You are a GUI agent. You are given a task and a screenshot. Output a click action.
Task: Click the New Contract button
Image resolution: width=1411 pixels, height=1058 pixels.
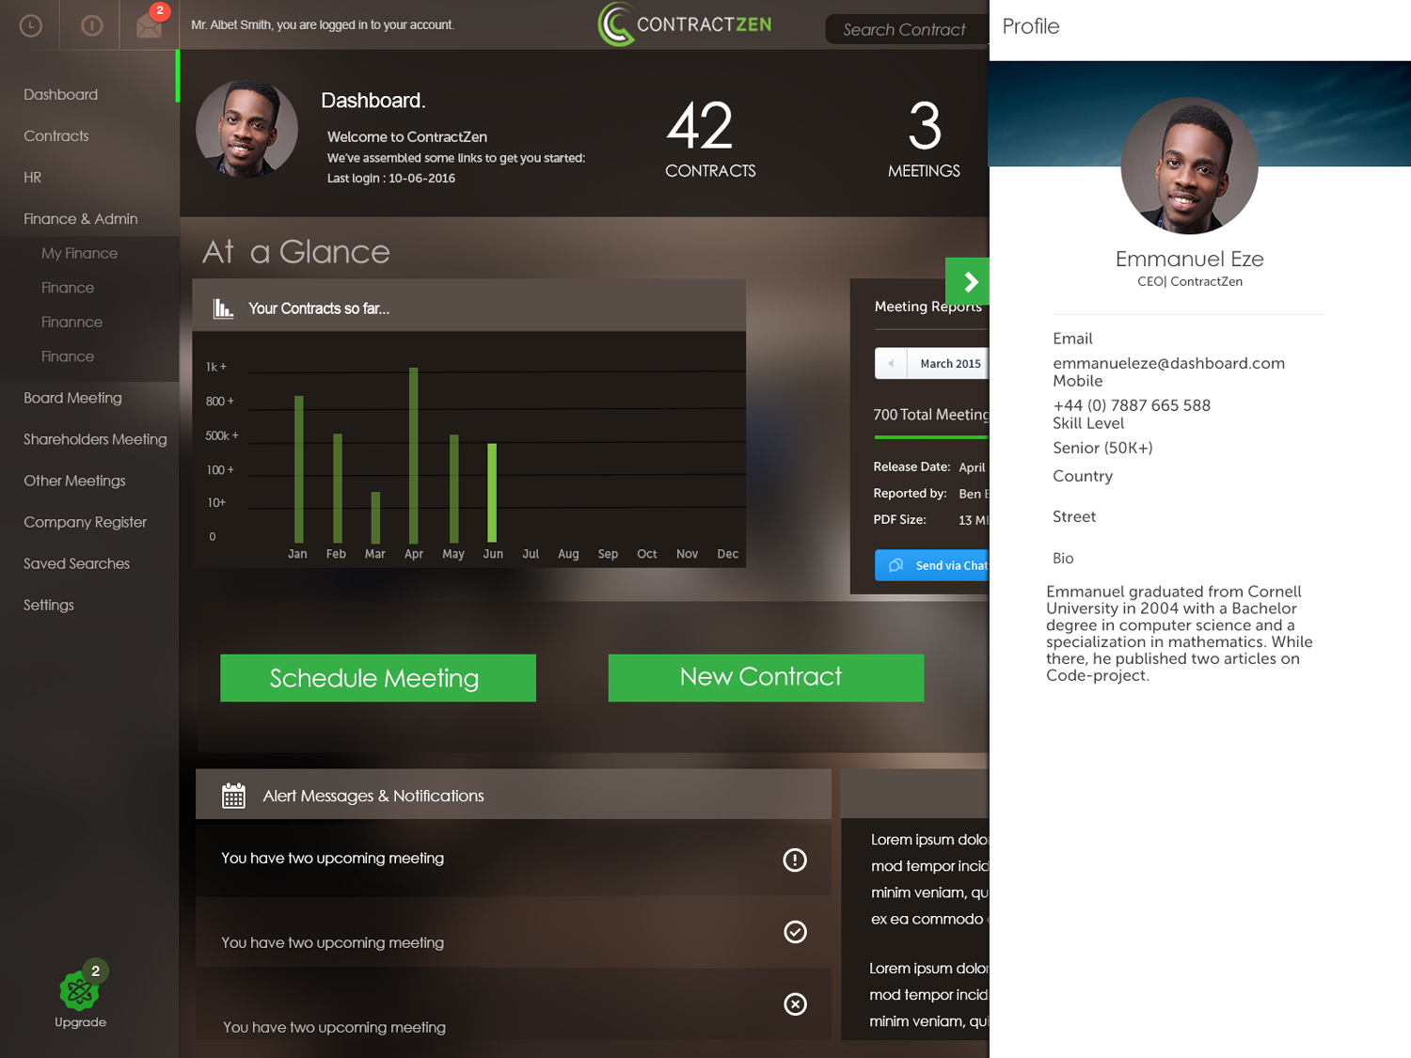coord(767,678)
